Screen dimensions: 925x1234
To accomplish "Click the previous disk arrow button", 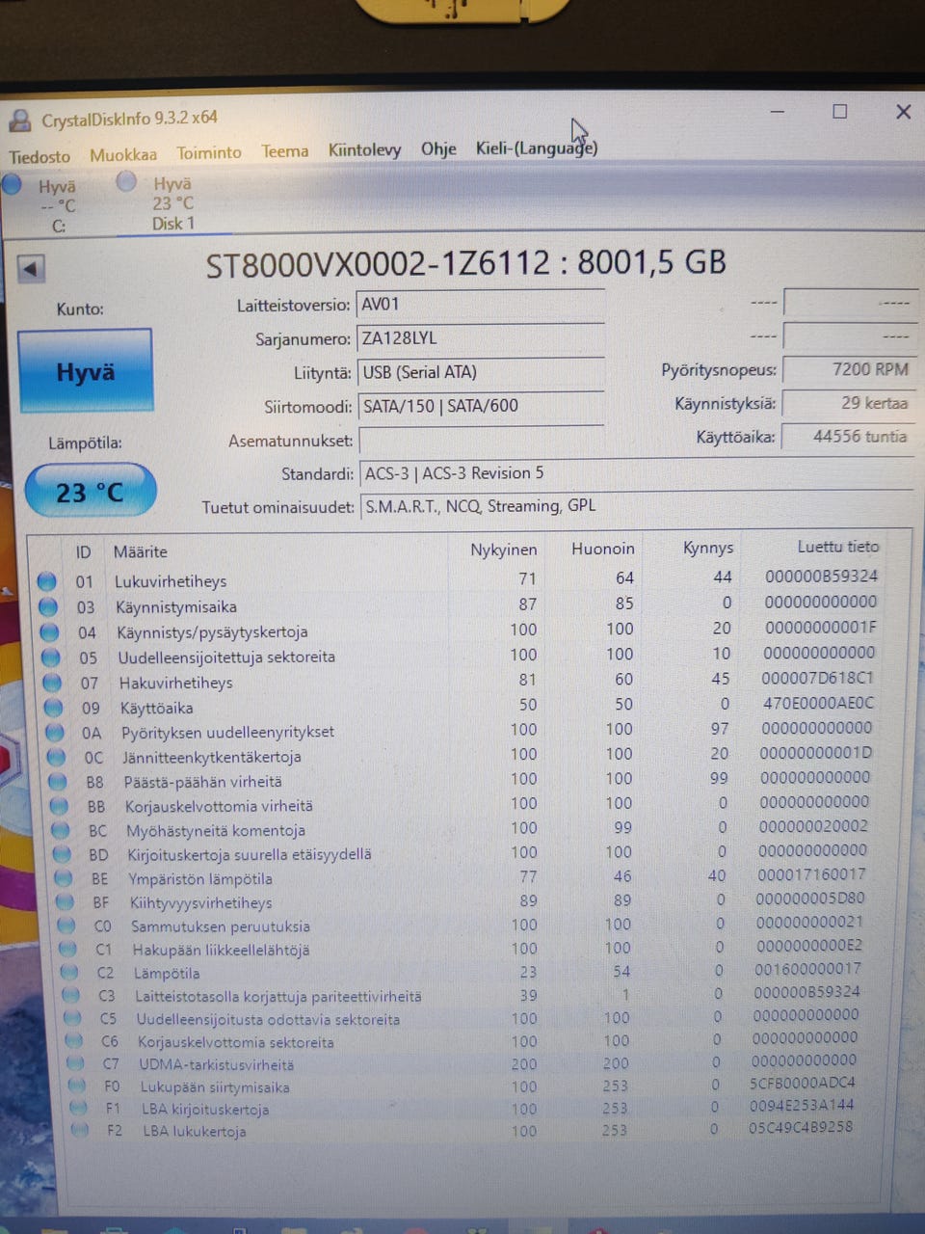I will coord(32,269).
